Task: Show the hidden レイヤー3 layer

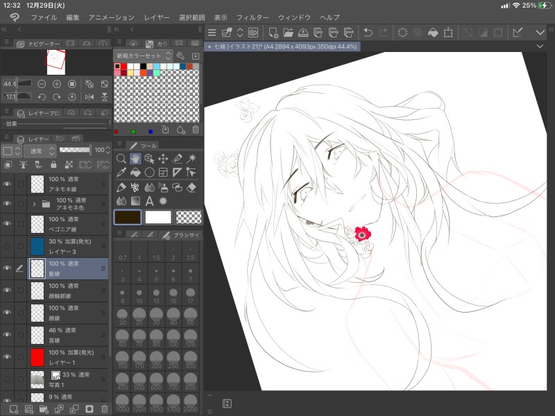Action: click(x=8, y=246)
